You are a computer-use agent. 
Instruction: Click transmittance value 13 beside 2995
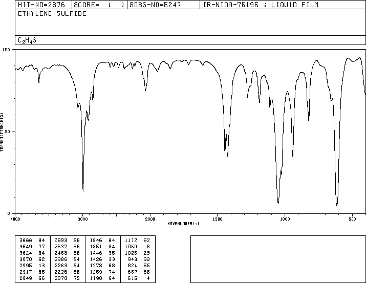pos(42,266)
